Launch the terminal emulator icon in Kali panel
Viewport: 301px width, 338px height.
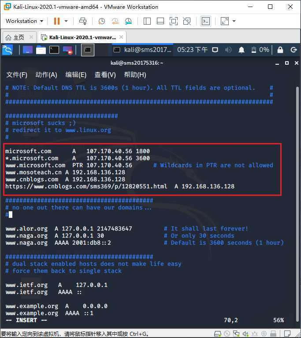point(54,50)
